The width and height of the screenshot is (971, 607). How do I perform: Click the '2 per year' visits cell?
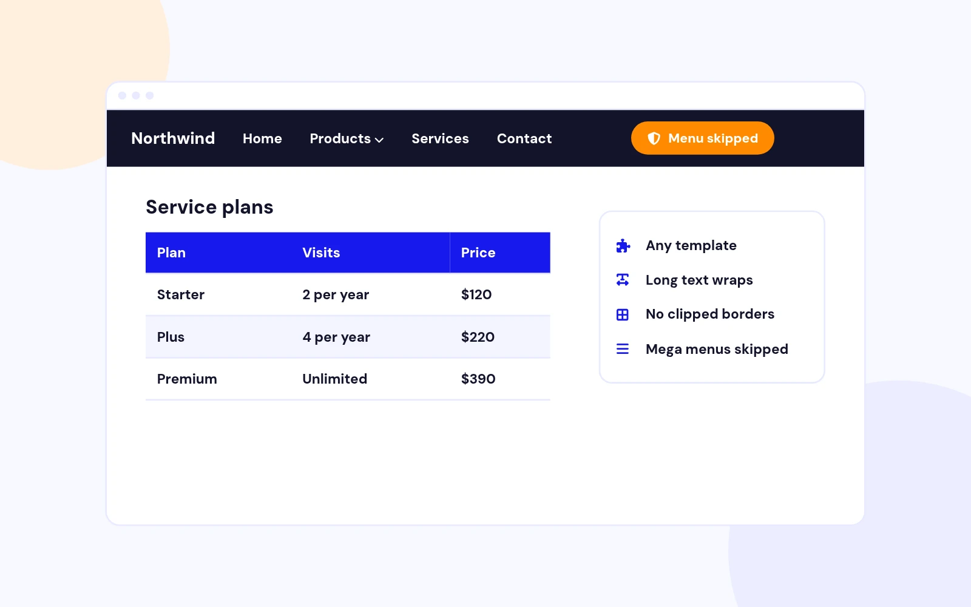370,294
